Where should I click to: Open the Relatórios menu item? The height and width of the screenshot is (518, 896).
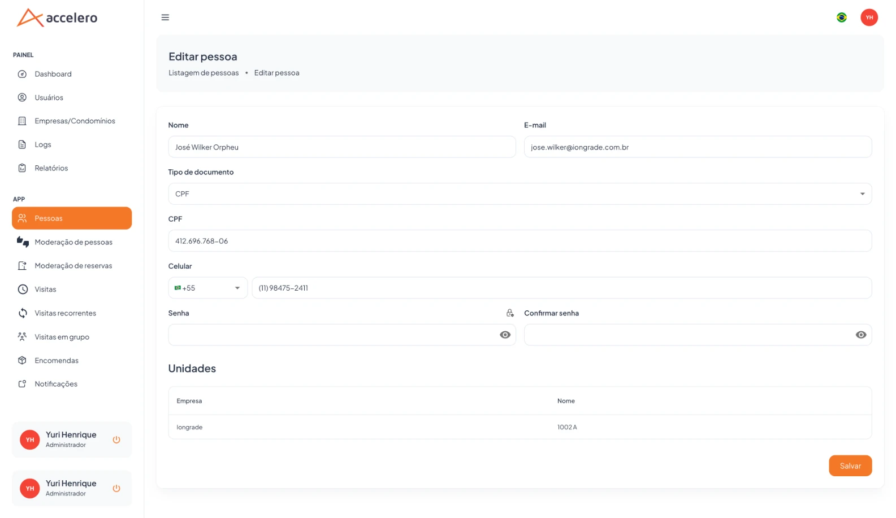click(x=72, y=168)
